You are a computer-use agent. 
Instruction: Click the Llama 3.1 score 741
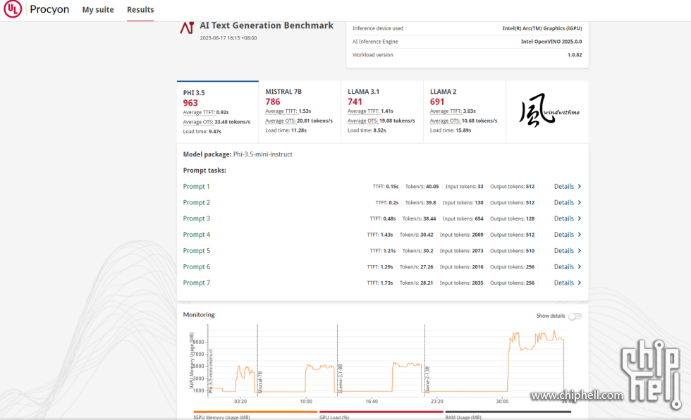pyautogui.click(x=355, y=101)
